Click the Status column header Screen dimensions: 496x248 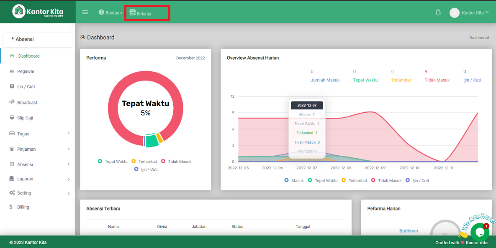[x=237, y=227]
